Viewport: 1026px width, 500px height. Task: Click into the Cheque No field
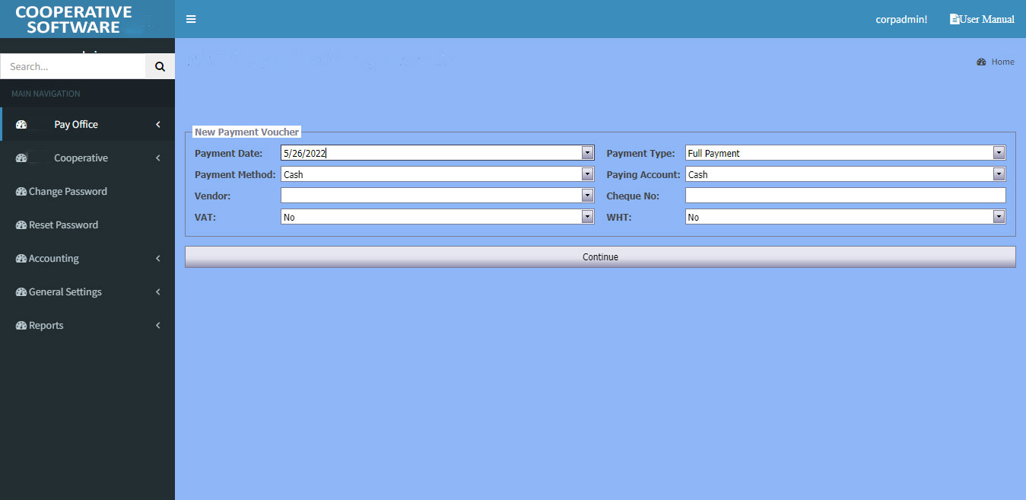pyautogui.click(x=845, y=196)
